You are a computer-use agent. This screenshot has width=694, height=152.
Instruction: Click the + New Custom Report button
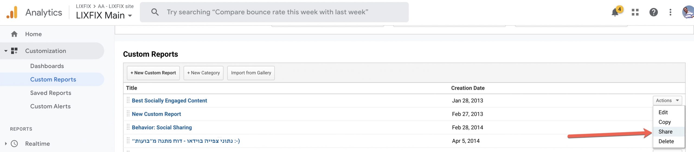tap(153, 73)
